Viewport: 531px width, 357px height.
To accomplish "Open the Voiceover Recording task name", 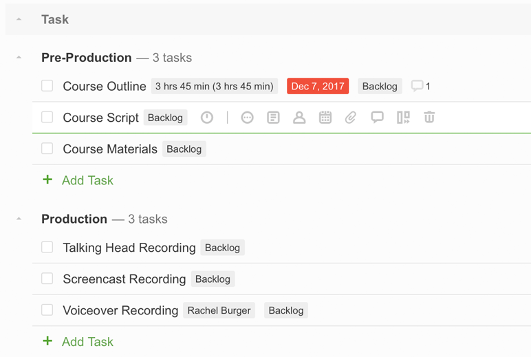I will 120,310.
